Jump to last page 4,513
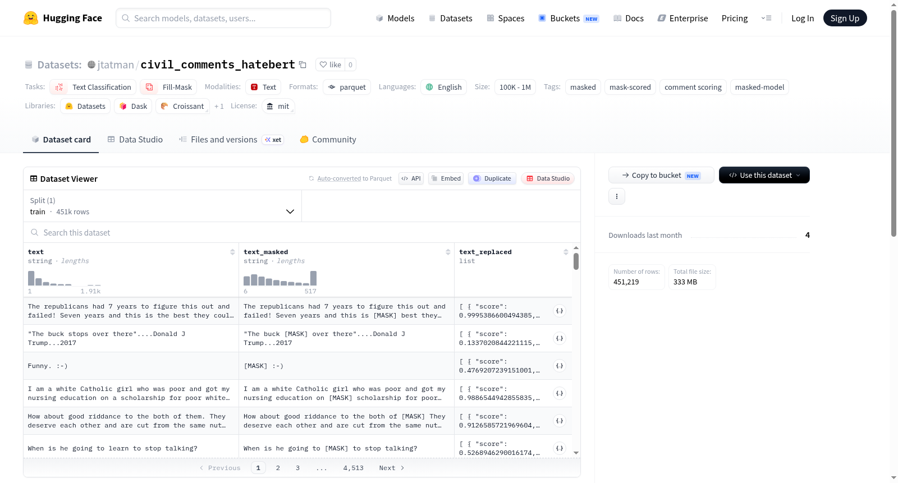Image resolution: width=898 pixels, height=483 pixels. (x=354, y=468)
